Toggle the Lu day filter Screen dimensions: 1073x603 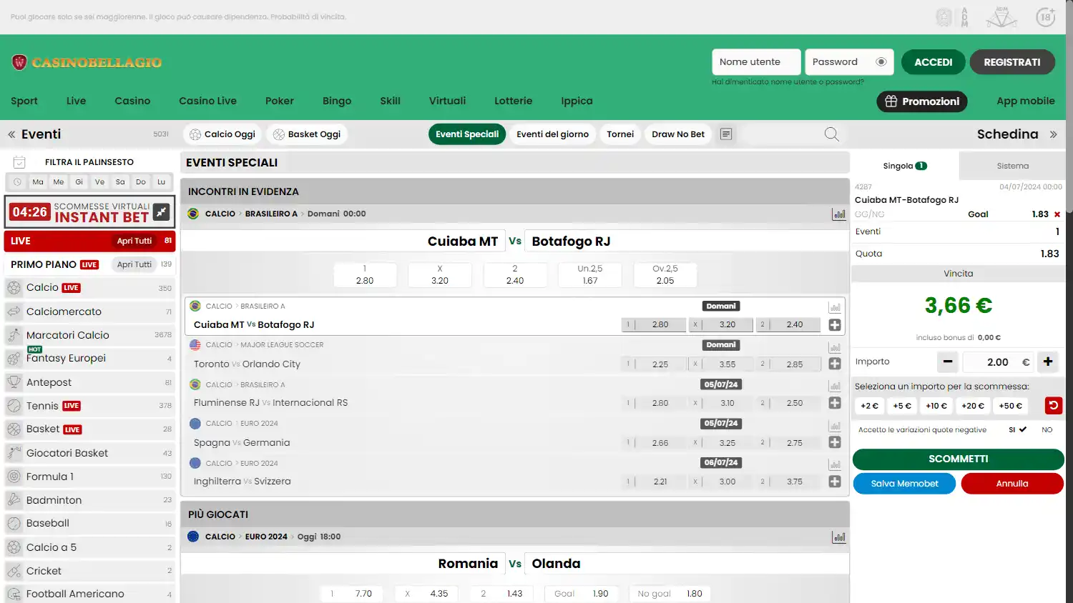click(x=162, y=182)
